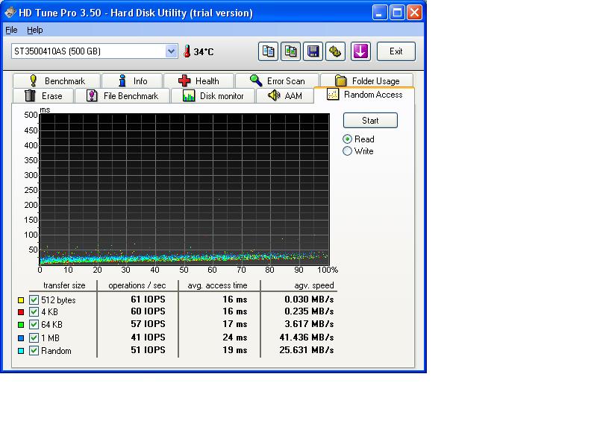The image size is (597, 447).
Task: Open the Health tab with red cross
Action: [x=199, y=81]
